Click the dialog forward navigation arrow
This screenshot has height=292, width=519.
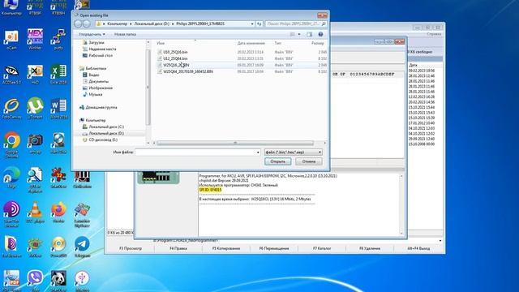coord(87,24)
